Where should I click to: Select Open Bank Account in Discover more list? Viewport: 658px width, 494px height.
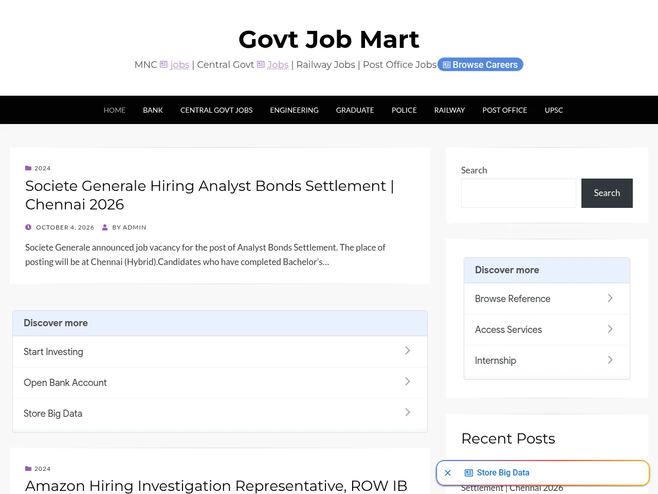coord(65,383)
